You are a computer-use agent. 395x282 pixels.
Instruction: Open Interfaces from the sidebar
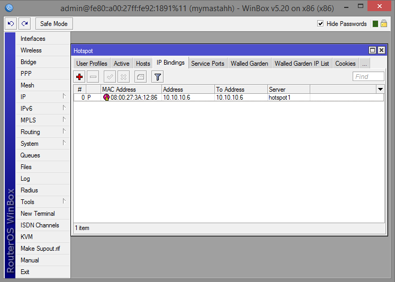coord(43,39)
